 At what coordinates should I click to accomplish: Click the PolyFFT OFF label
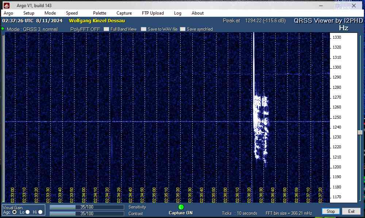(x=85, y=29)
